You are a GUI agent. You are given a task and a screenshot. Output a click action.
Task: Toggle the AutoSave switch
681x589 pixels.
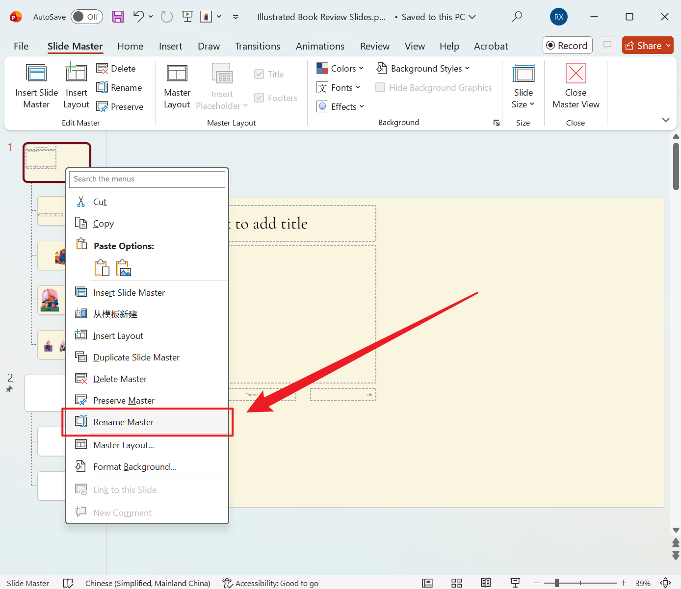[86, 17]
